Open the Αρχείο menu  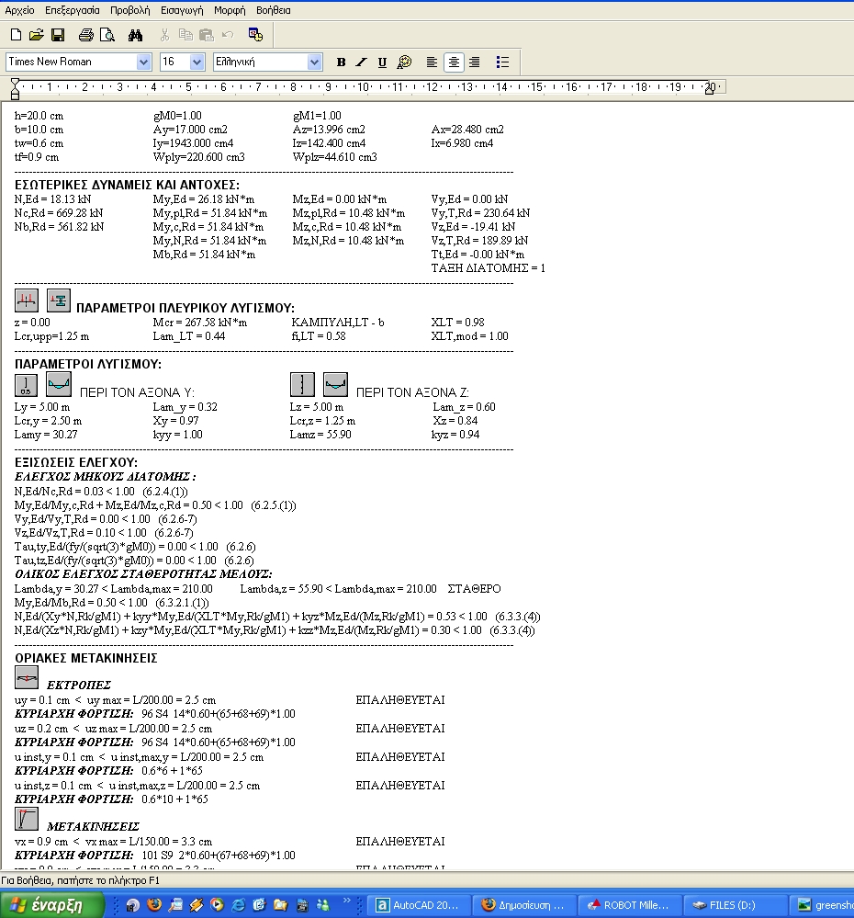tap(19, 10)
